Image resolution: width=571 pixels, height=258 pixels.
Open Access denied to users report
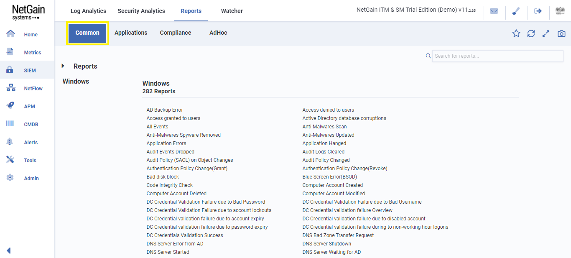click(x=328, y=110)
